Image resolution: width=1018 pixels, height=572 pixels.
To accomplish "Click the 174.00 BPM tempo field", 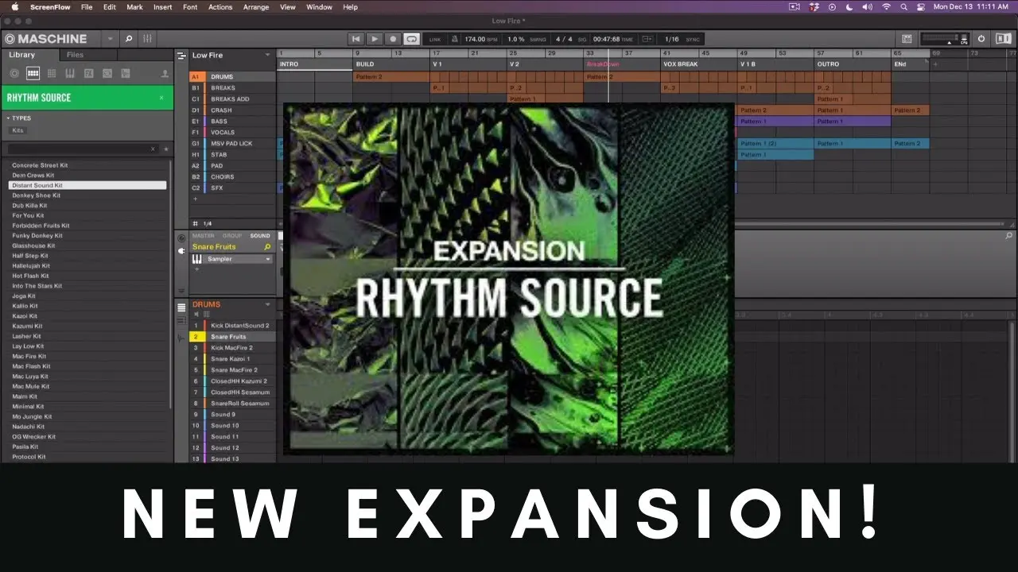I will (x=480, y=39).
